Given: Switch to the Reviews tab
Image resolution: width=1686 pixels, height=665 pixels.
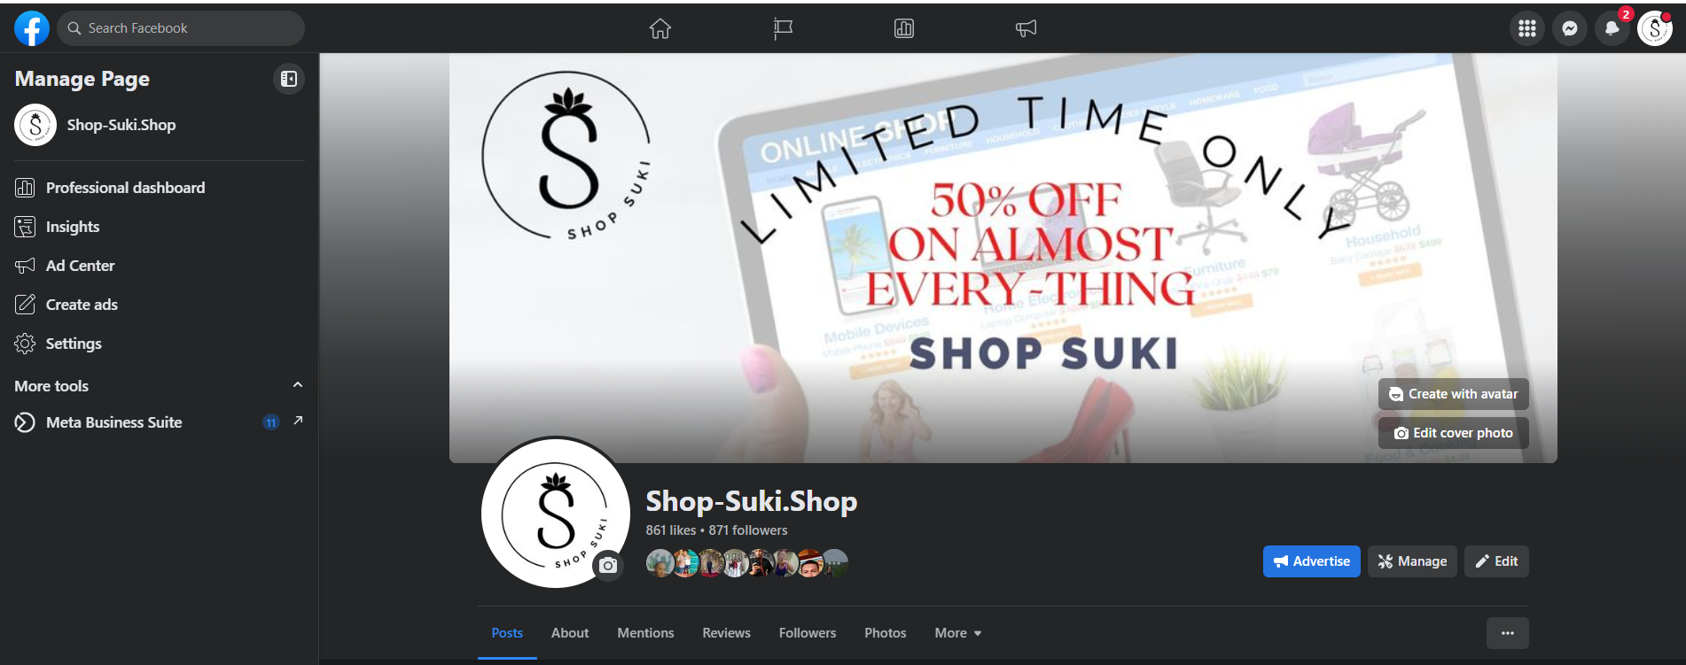Looking at the screenshot, I should tap(727, 633).
